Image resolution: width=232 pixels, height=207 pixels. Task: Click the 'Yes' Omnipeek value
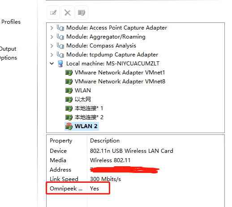pyautogui.click(x=95, y=189)
